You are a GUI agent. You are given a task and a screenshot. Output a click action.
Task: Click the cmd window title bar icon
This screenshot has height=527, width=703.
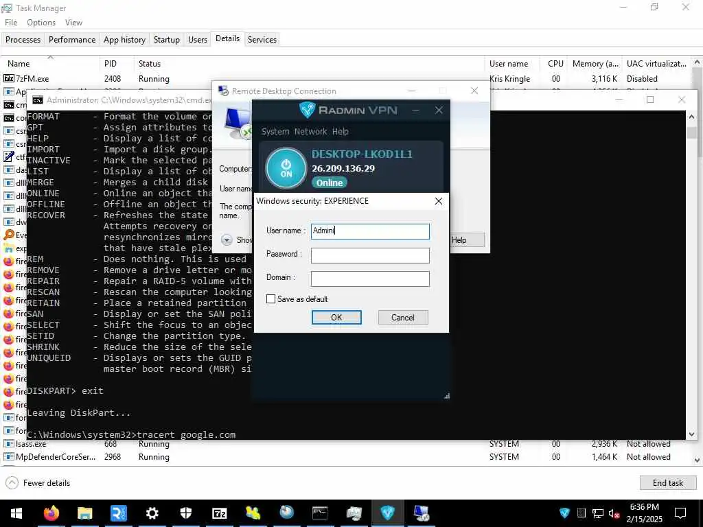[x=38, y=100]
